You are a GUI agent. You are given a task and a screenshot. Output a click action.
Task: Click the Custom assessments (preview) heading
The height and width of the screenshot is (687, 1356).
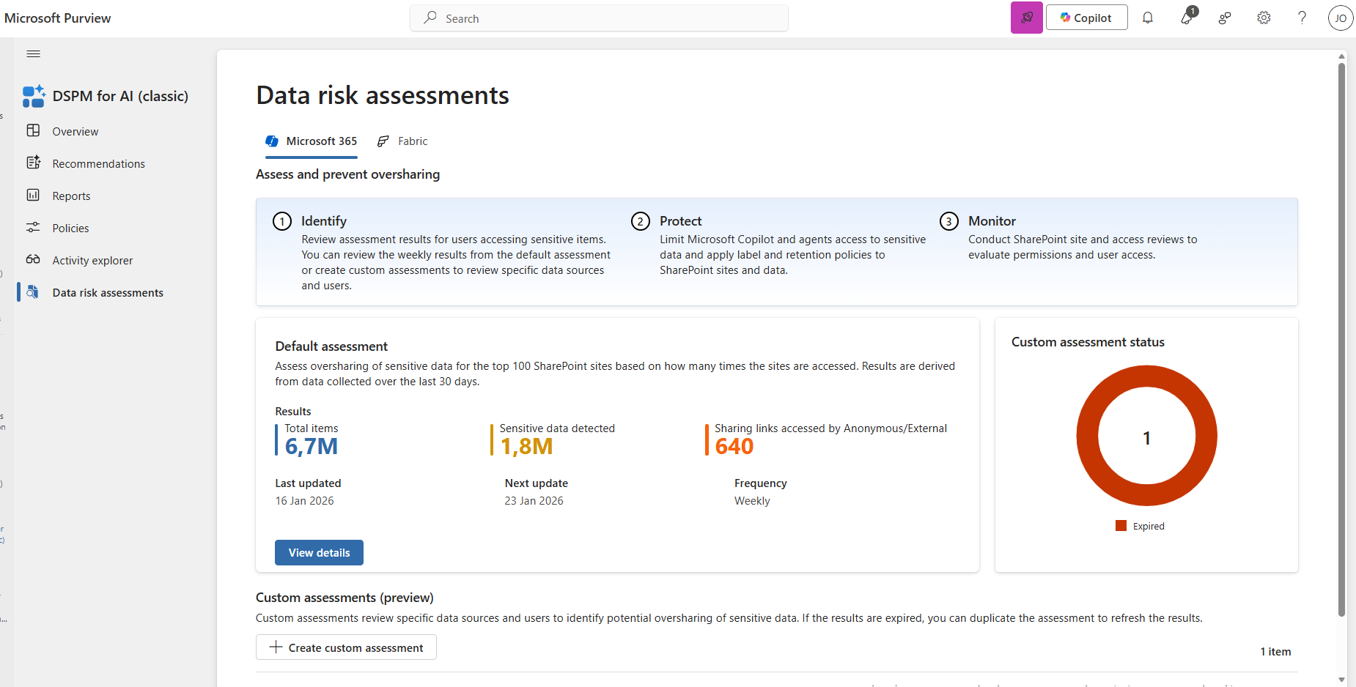click(x=345, y=598)
